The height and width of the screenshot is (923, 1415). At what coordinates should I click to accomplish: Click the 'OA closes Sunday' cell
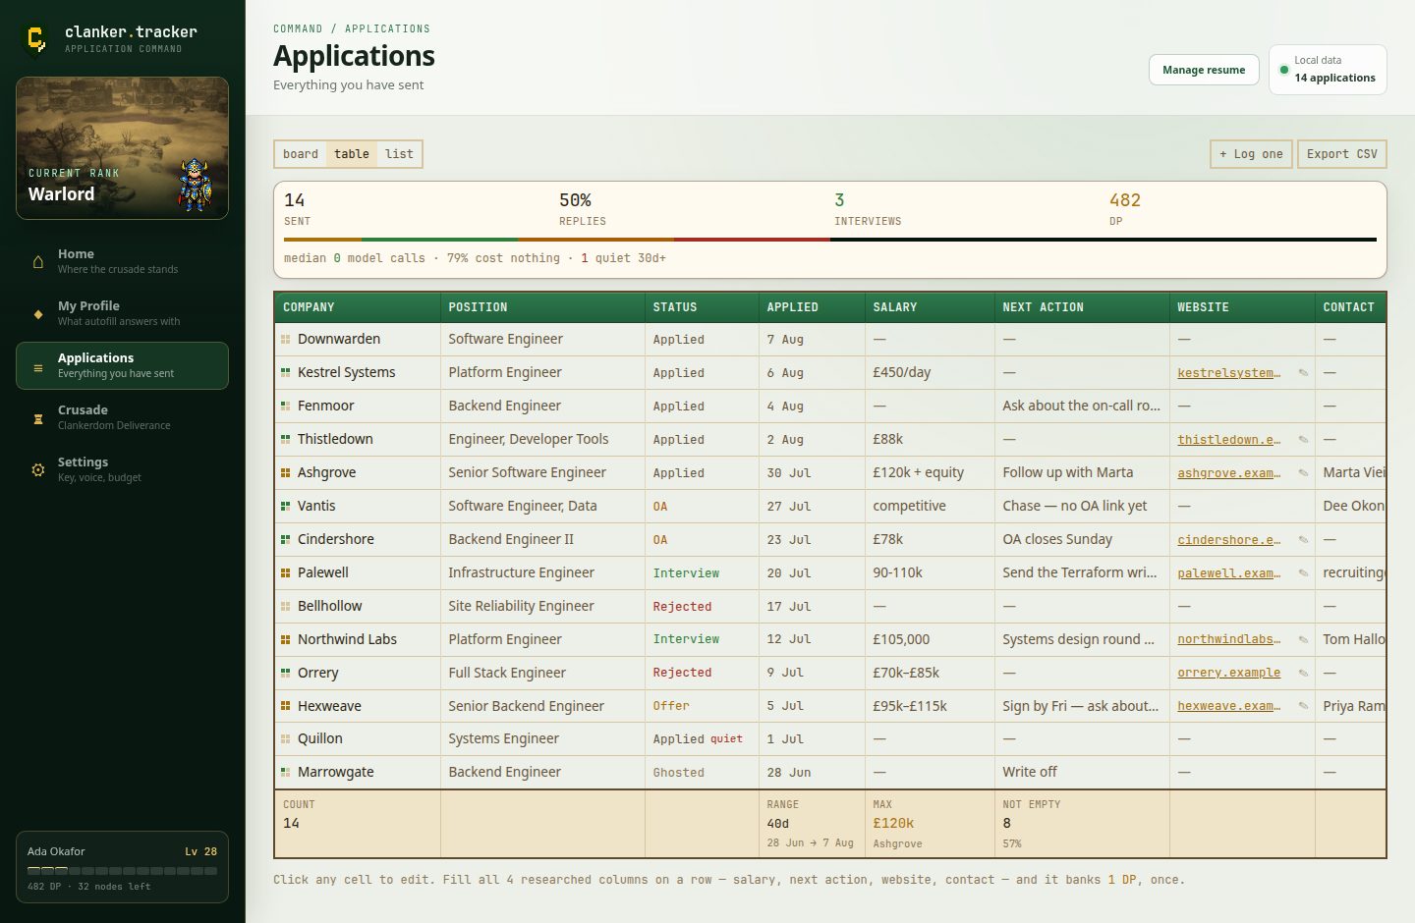tap(1082, 540)
